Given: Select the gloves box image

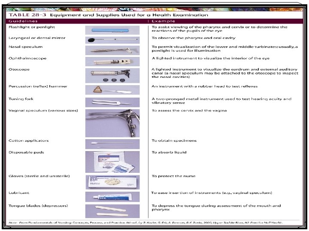Looking at the screenshot, I should pos(112,182).
